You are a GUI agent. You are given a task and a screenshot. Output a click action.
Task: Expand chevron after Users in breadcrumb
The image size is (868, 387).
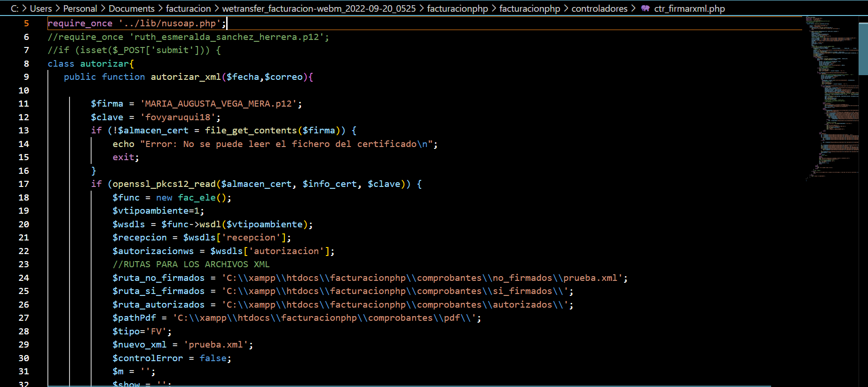pos(58,8)
